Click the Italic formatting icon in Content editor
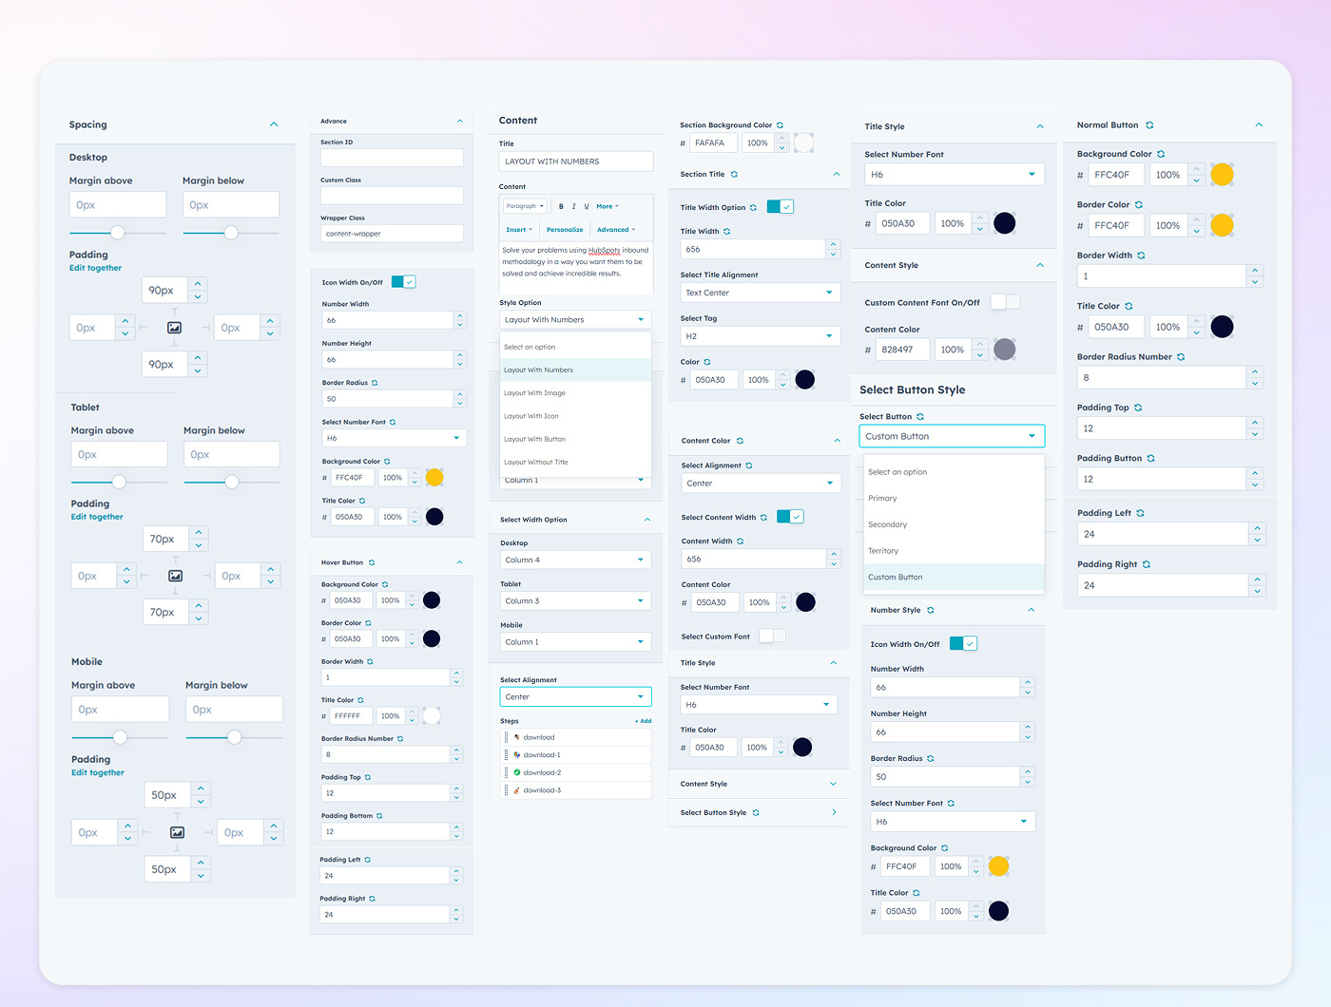The image size is (1331, 1007). (573, 206)
